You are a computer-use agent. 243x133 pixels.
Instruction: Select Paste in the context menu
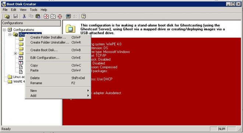(58, 71)
